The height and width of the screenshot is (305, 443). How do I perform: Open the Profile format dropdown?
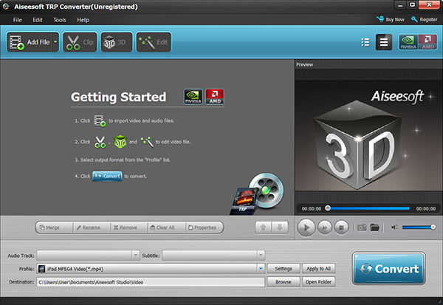click(151, 269)
